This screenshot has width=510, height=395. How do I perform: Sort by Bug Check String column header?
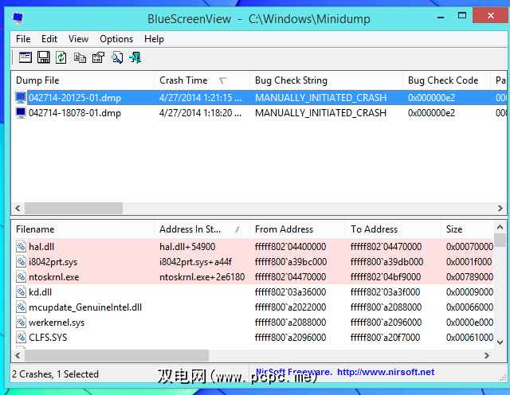tap(291, 80)
